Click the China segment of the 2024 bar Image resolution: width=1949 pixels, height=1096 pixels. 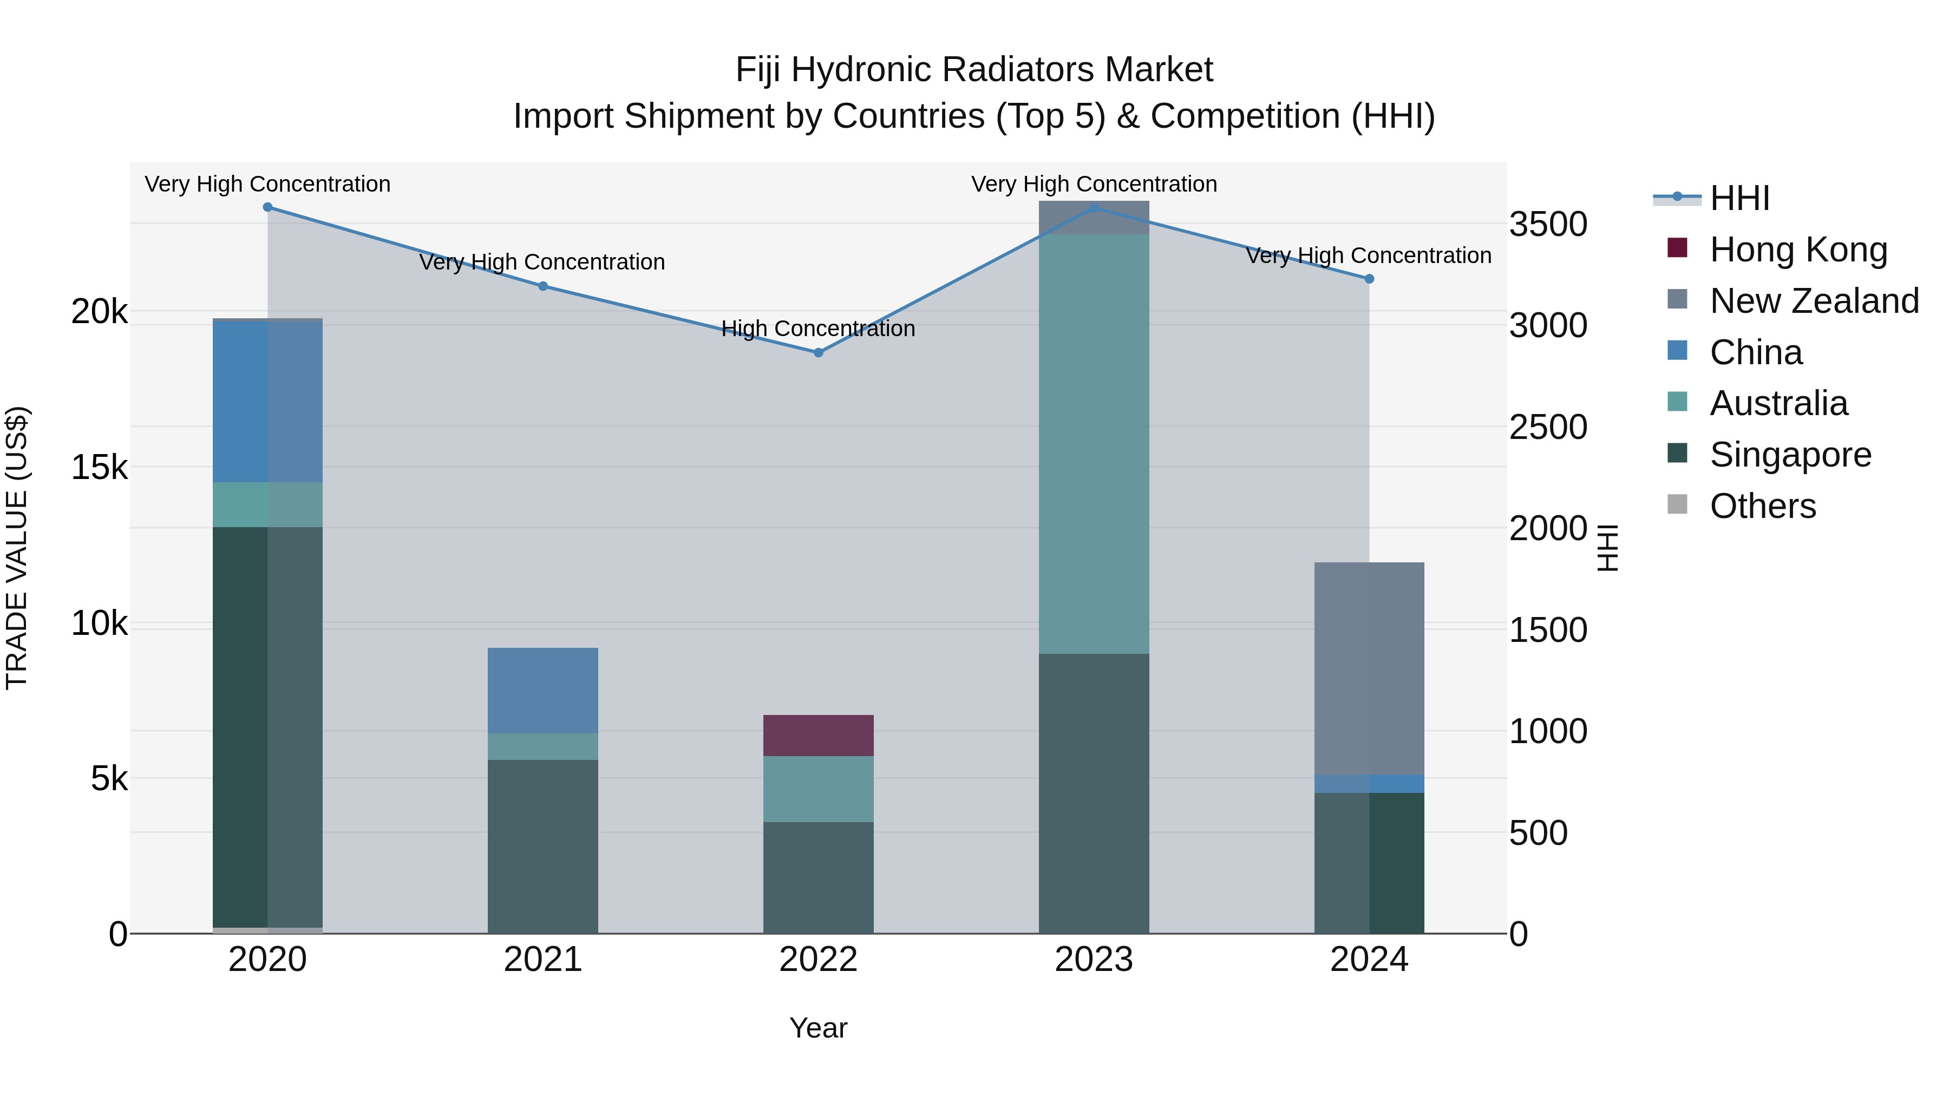point(1370,784)
